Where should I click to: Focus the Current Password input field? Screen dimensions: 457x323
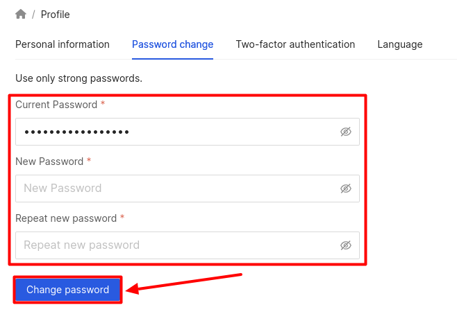point(174,132)
